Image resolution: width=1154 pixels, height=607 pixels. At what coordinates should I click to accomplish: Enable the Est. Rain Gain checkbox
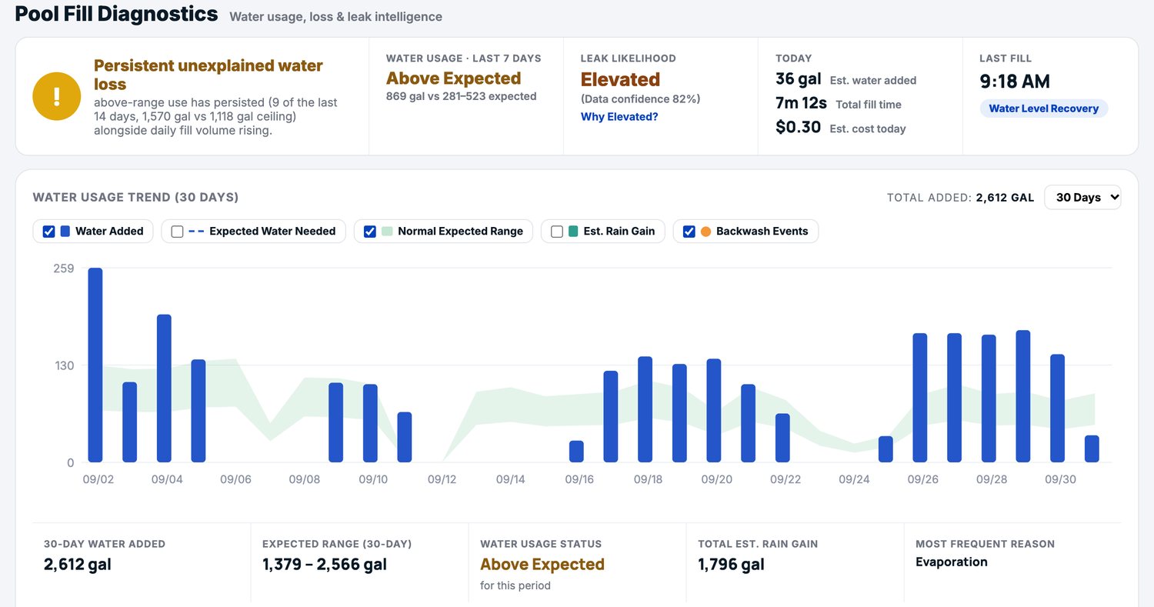557,231
